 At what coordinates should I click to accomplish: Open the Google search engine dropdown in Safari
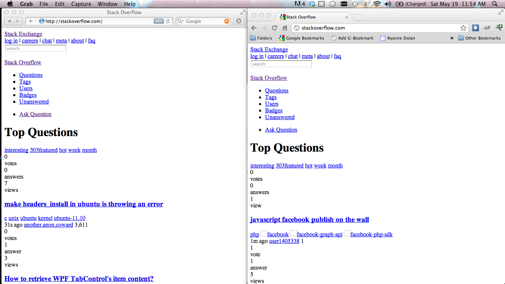point(180,21)
